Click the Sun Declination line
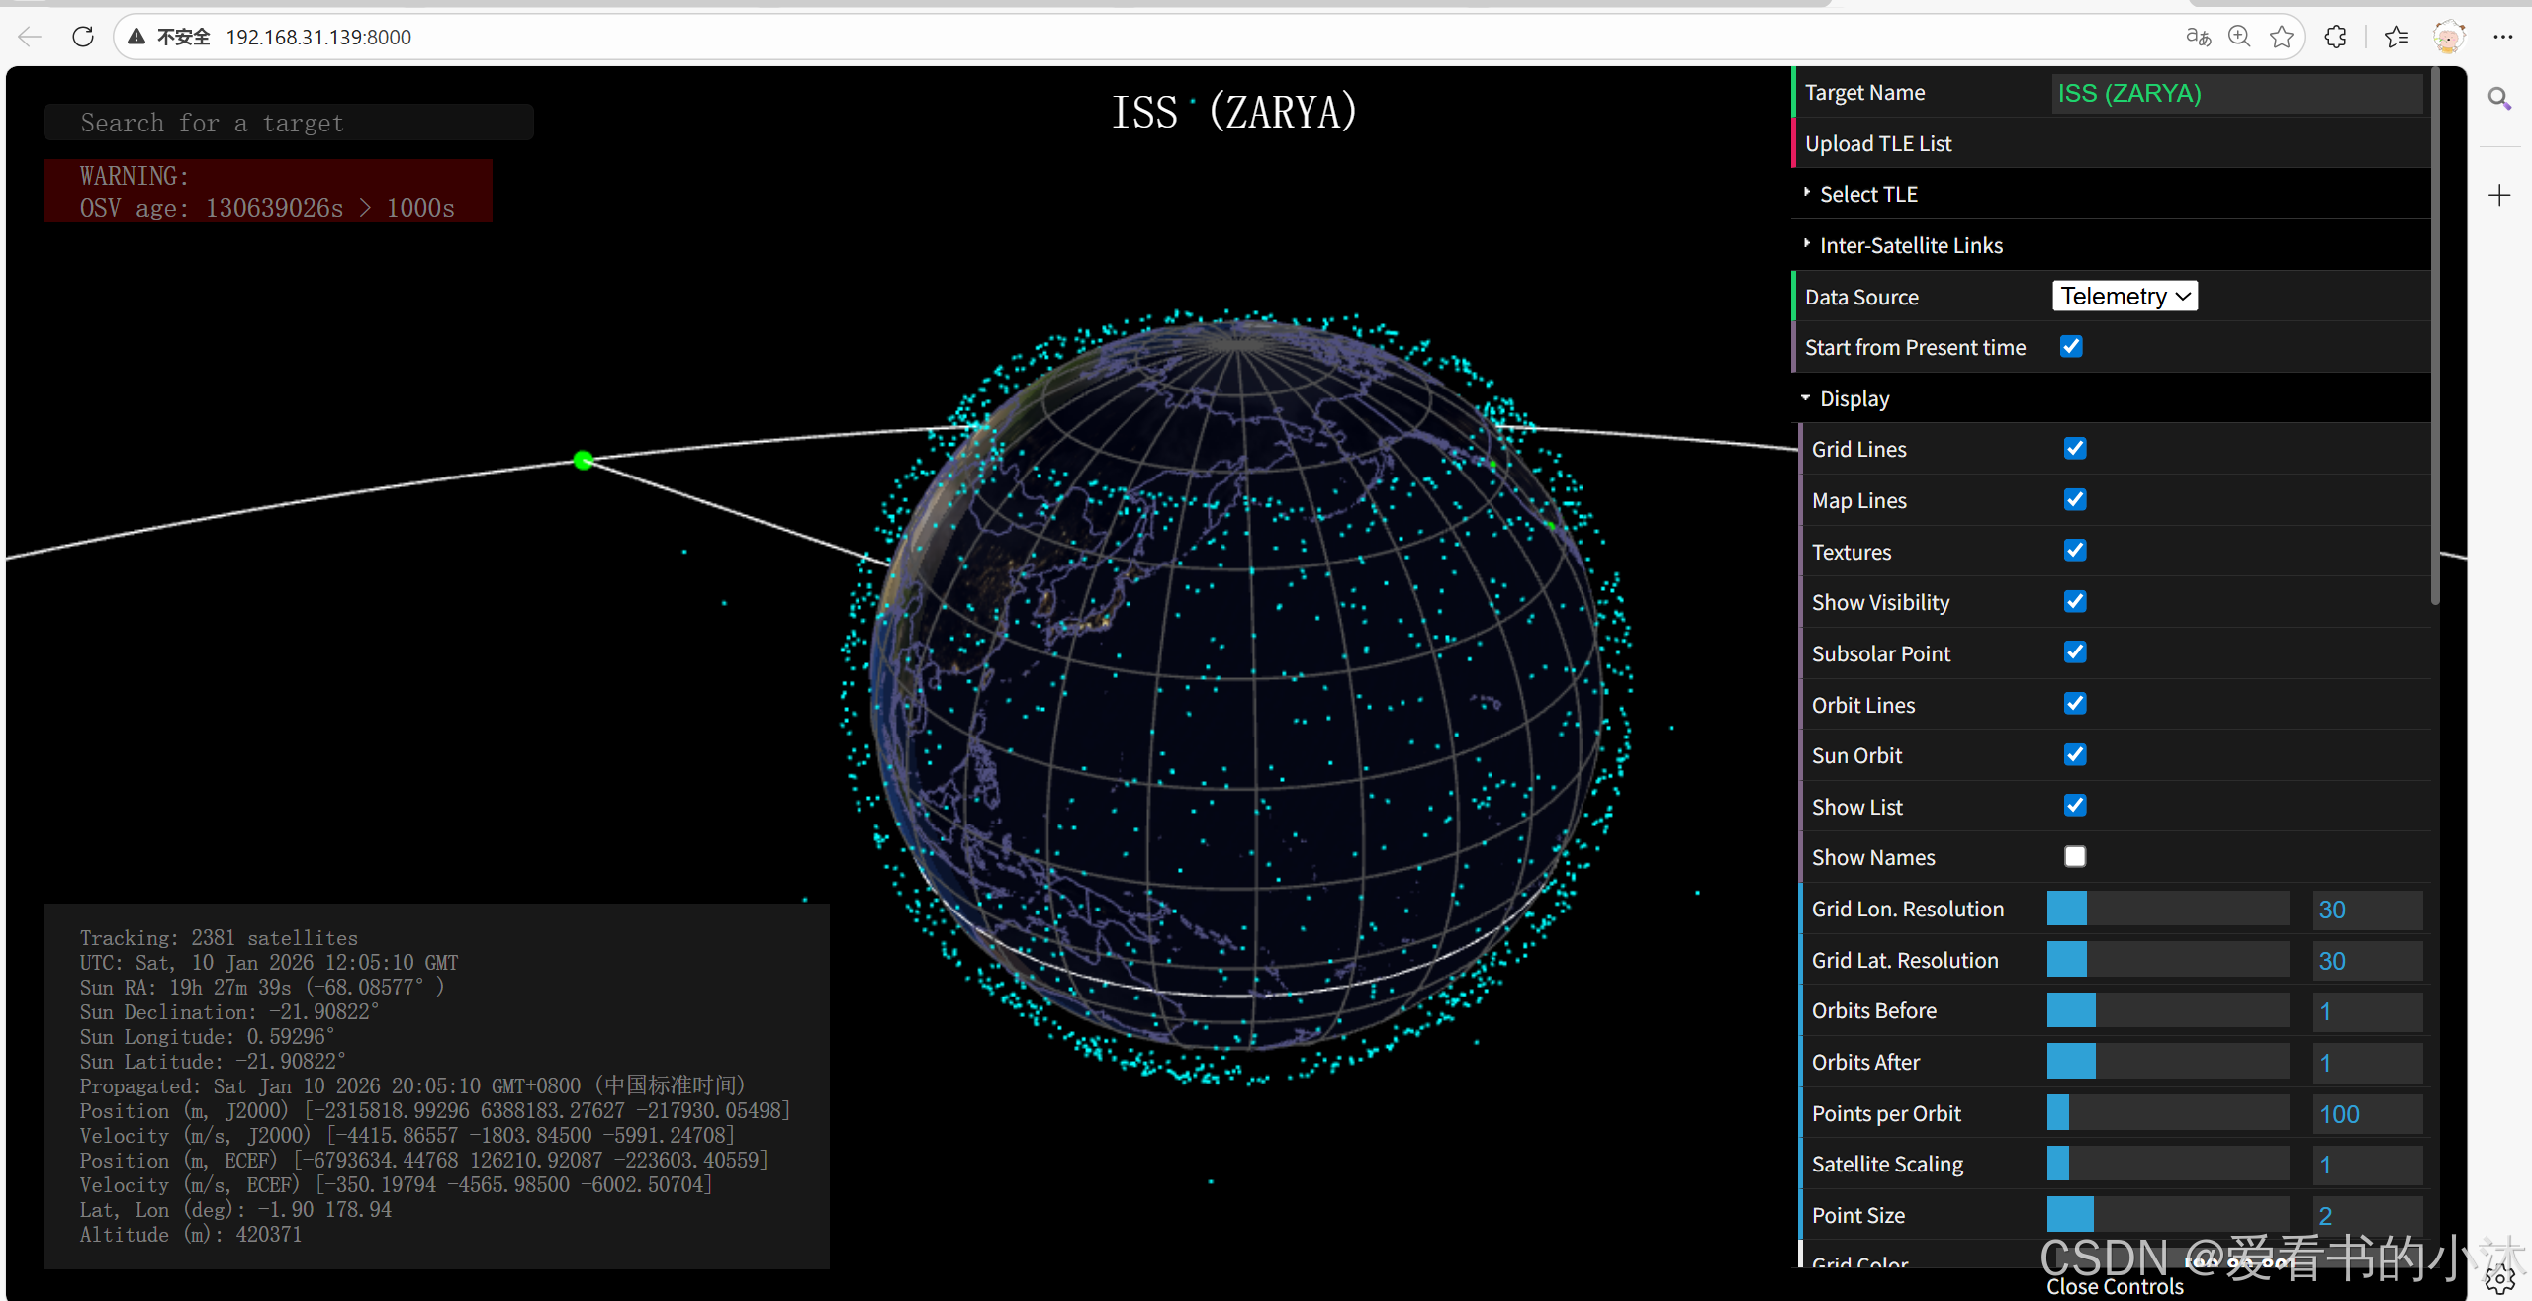The width and height of the screenshot is (2532, 1301). (x=229, y=1012)
